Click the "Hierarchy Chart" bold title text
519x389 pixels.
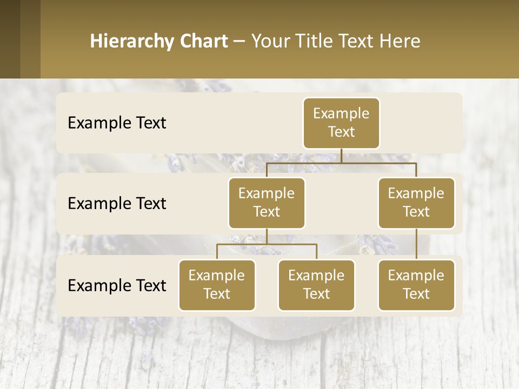[158, 41]
